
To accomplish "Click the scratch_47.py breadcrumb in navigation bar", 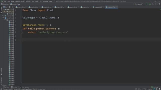I will (15, 4).
